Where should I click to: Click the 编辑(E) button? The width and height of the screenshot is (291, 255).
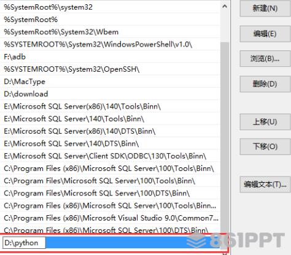pyautogui.click(x=265, y=34)
